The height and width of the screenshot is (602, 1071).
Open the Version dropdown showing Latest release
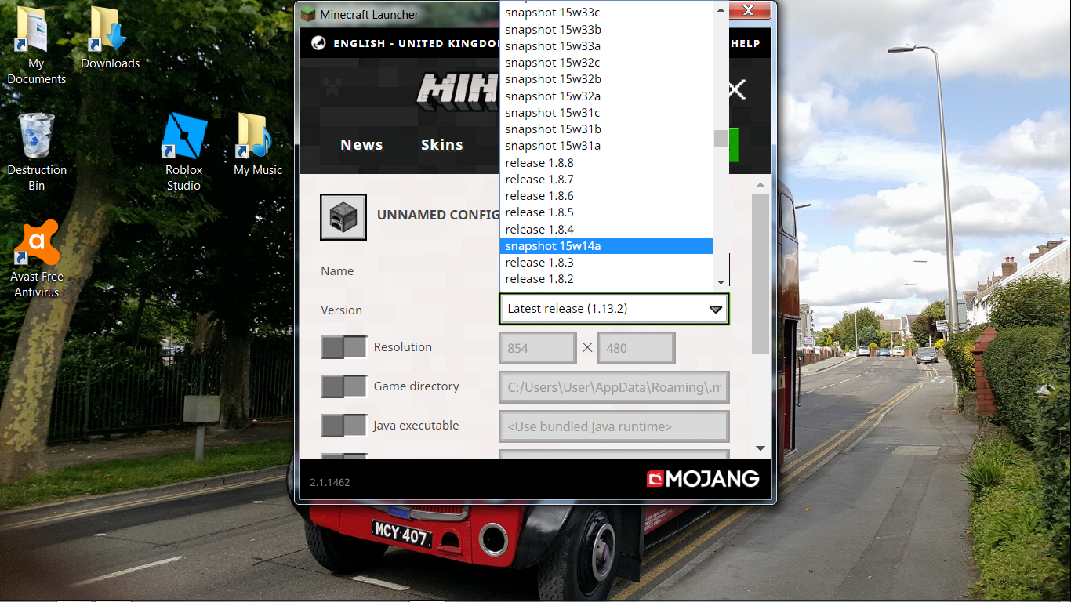(x=615, y=309)
